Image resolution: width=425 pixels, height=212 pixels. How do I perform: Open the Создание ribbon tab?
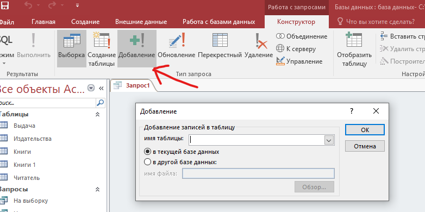click(x=85, y=22)
